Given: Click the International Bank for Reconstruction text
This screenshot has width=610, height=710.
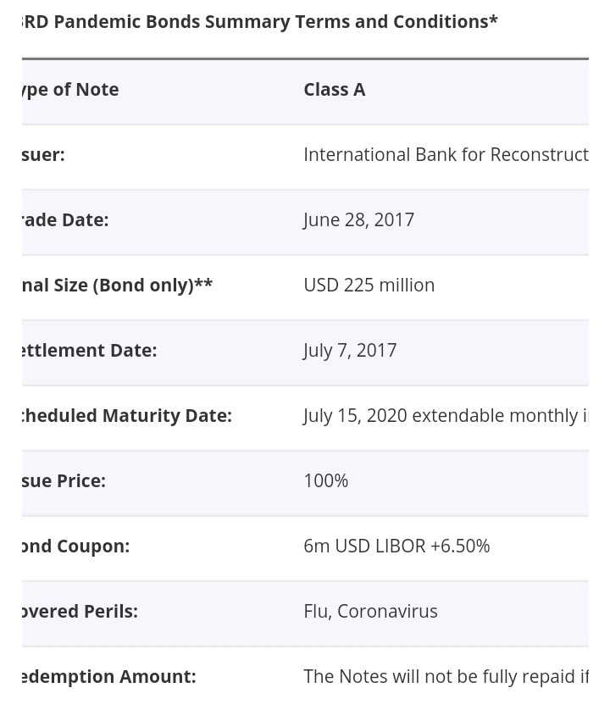Looking at the screenshot, I should 446,155.
